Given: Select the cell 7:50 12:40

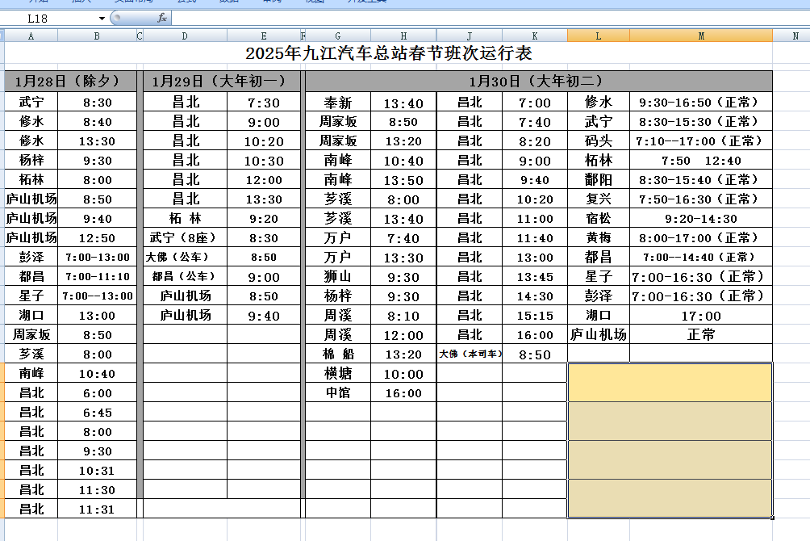Looking at the screenshot, I should [x=701, y=161].
